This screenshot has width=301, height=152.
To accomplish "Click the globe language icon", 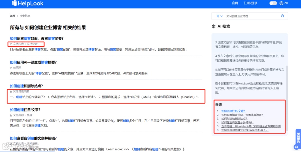I will 281,3.
